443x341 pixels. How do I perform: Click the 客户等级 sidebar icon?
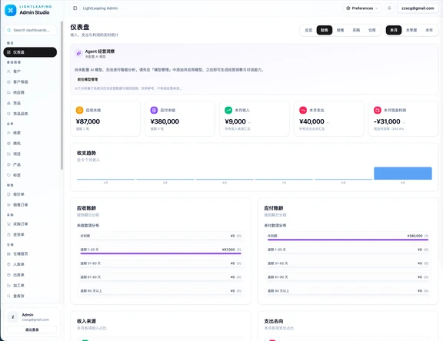8,82
